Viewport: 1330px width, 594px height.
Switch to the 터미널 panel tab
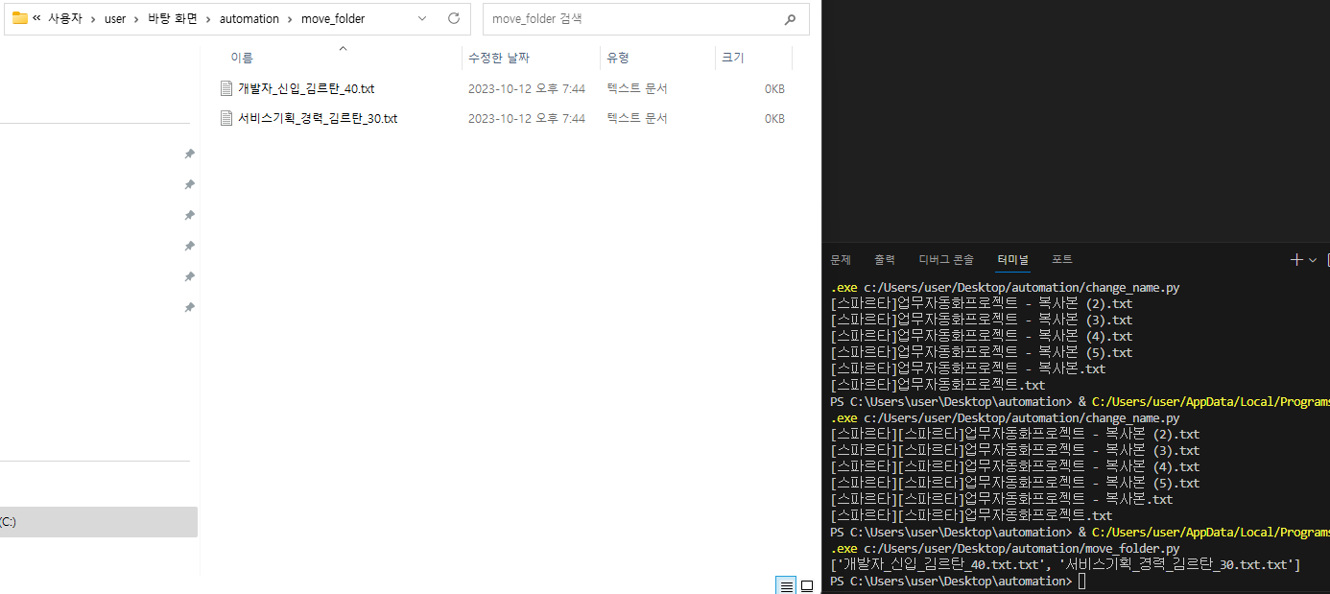pos(1012,260)
